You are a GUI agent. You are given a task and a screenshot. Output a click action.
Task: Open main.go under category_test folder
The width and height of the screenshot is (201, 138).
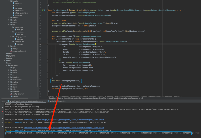19,44
